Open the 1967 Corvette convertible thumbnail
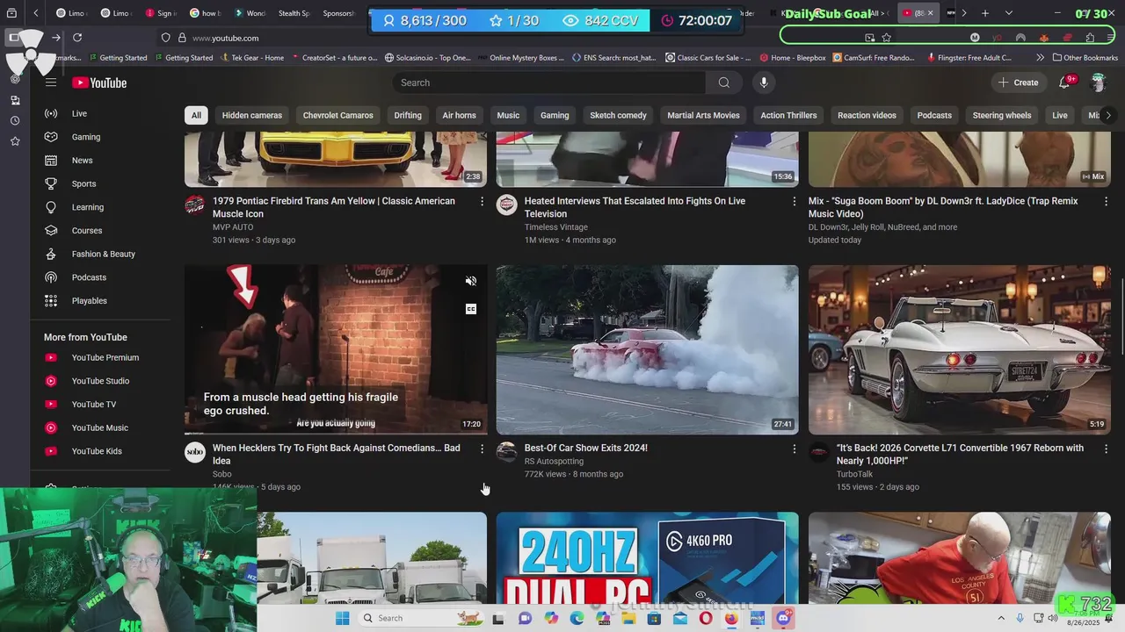 tap(960, 349)
